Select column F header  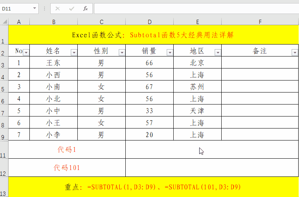pos(260,22)
